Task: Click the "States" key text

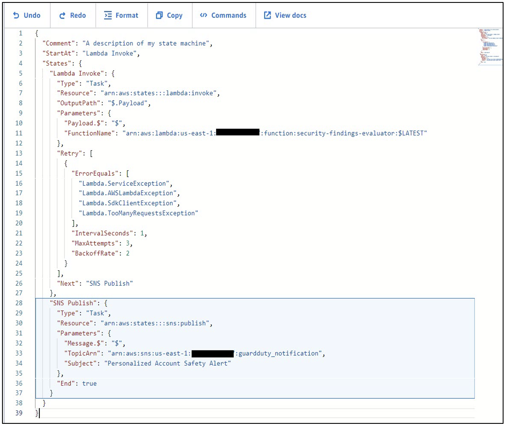Action: (x=57, y=64)
